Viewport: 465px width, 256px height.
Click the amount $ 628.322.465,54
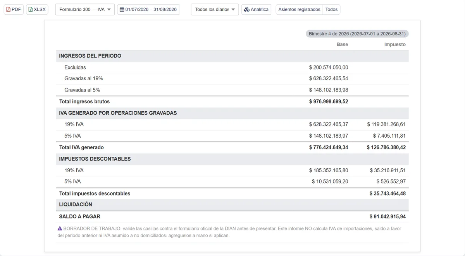point(329,79)
